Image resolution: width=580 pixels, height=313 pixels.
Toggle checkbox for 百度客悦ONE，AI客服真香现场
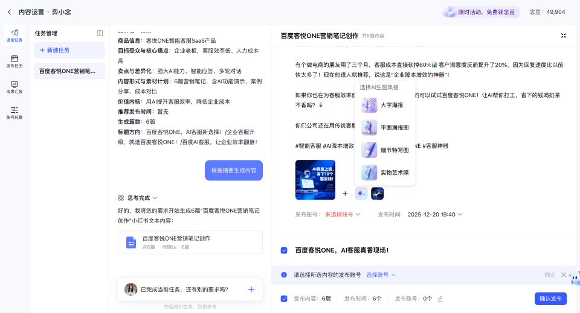pyautogui.click(x=284, y=250)
